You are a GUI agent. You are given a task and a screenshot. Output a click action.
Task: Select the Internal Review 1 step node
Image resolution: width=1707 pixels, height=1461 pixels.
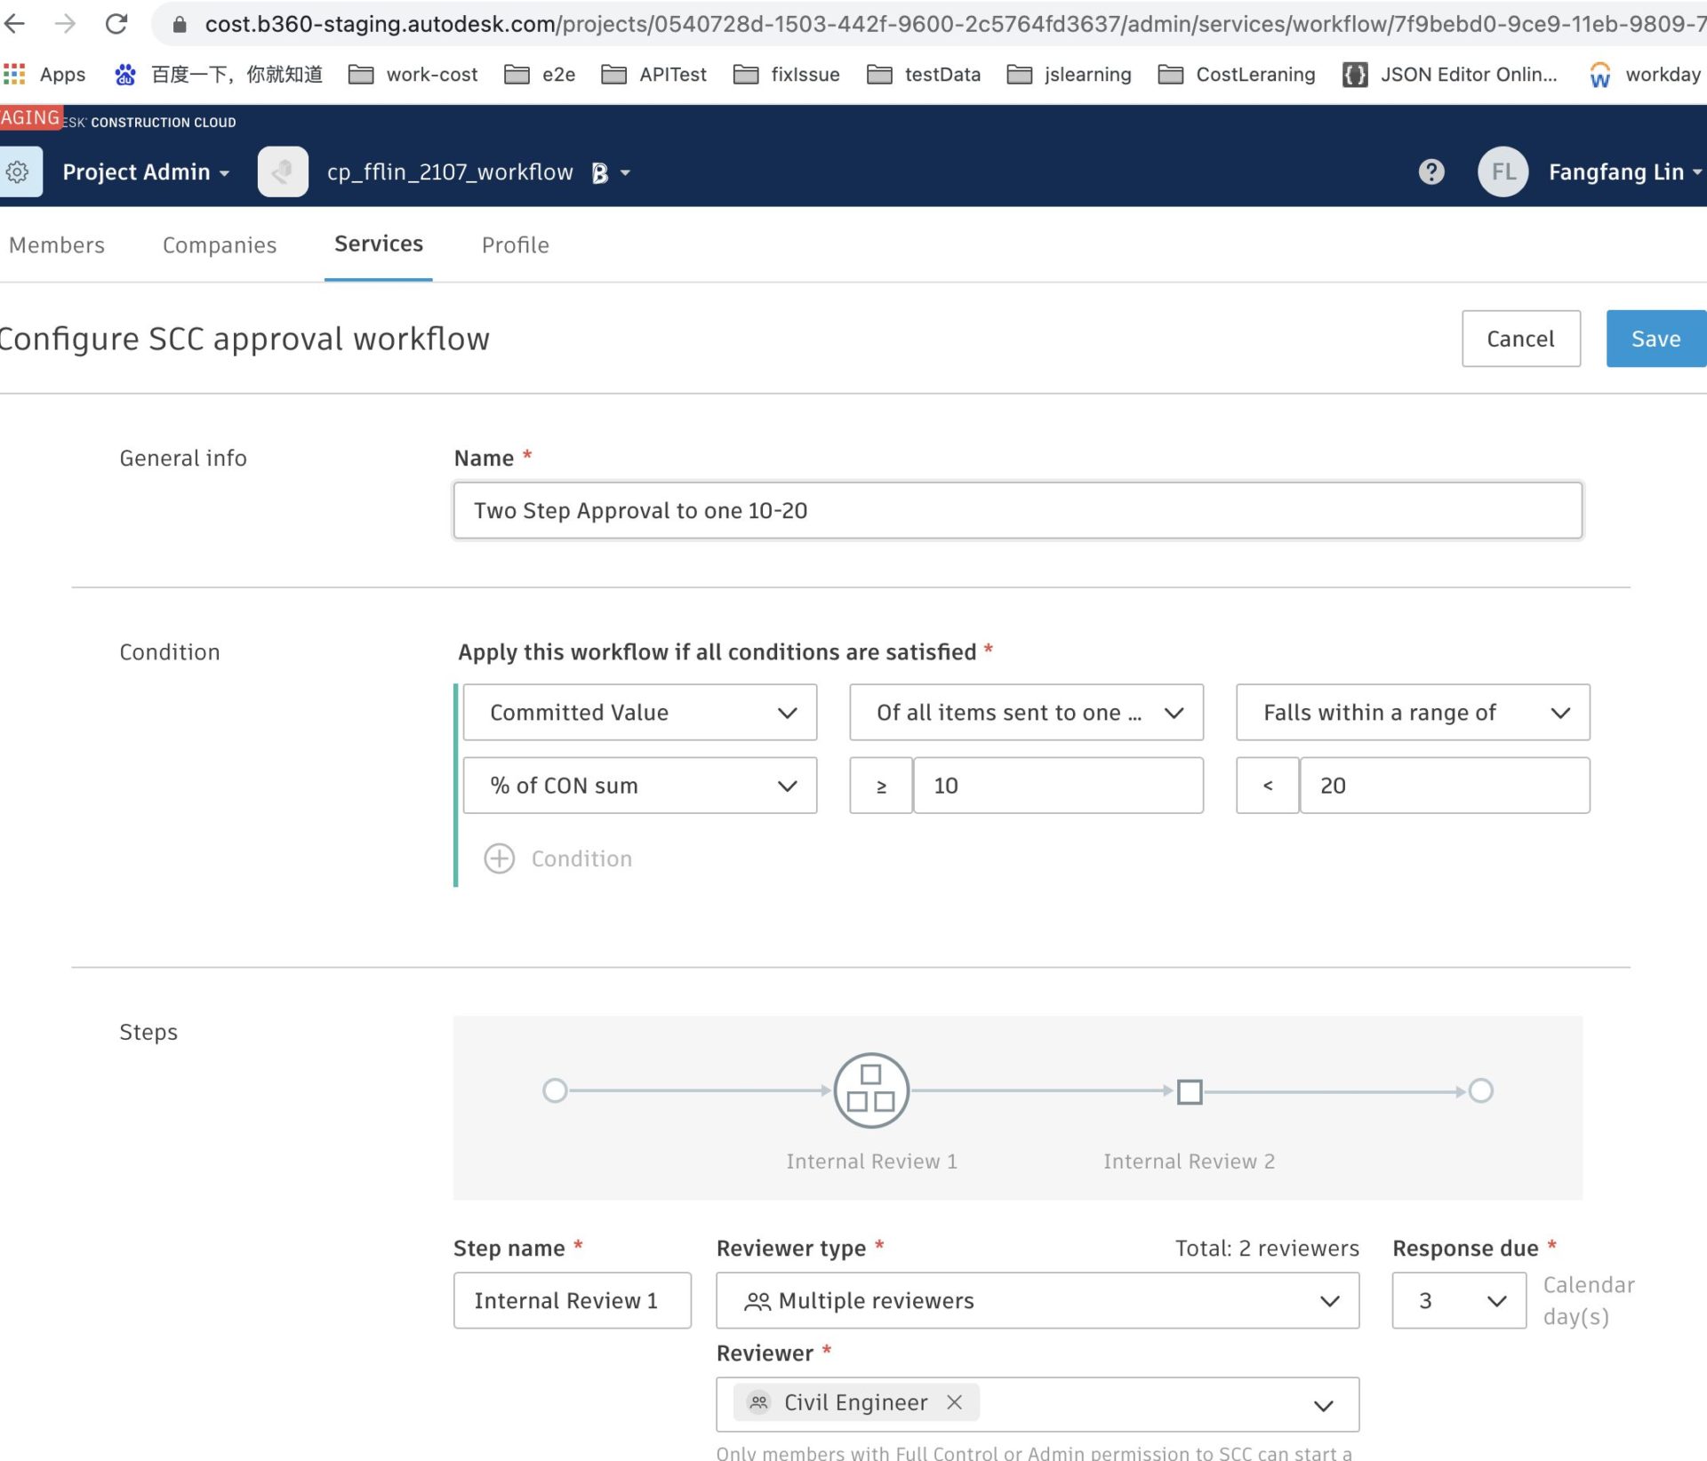point(871,1090)
